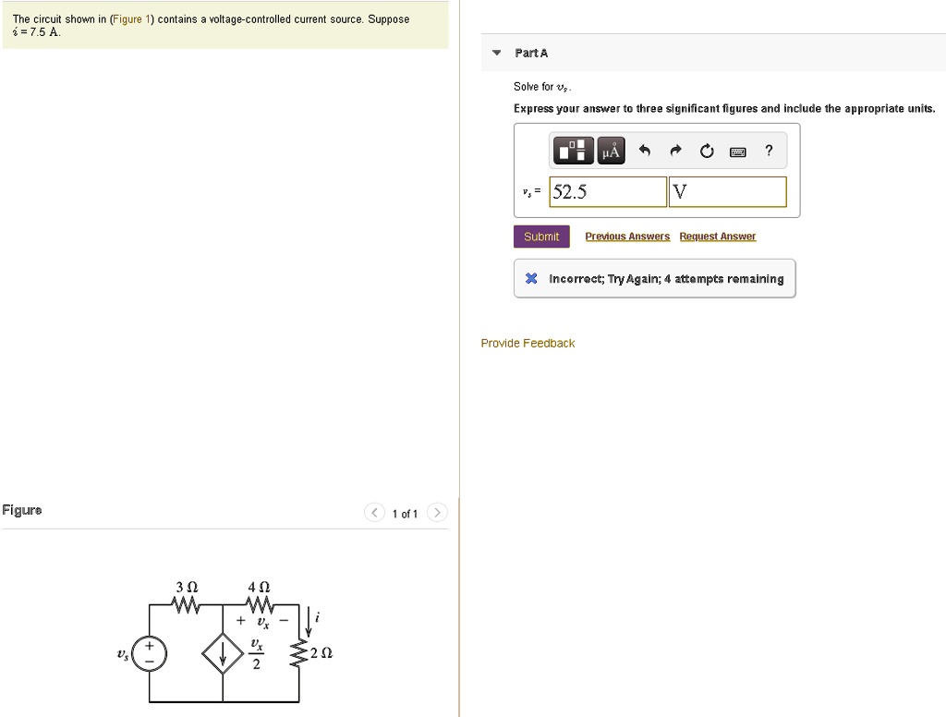The height and width of the screenshot is (717, 946).
Task: Open help using the question mark icon
Action: 769,150
